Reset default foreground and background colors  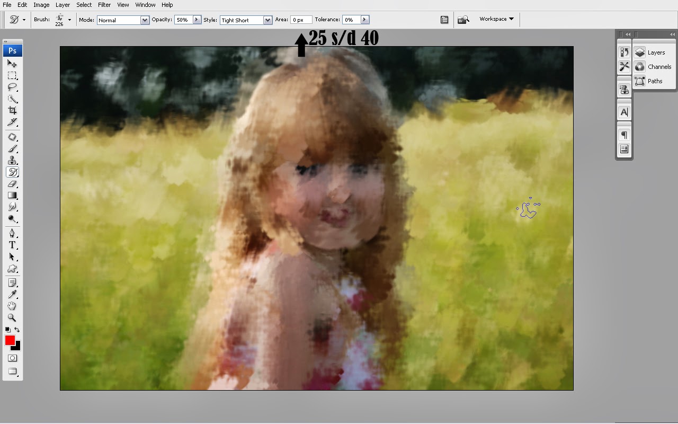pyautogui.click(x=7, y=330)
